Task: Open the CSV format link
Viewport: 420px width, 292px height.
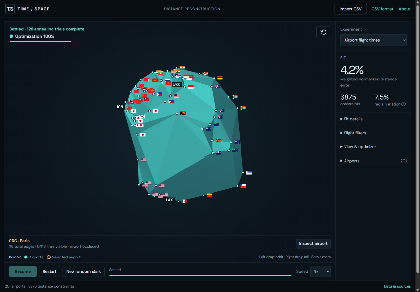Action: (382, 9)
